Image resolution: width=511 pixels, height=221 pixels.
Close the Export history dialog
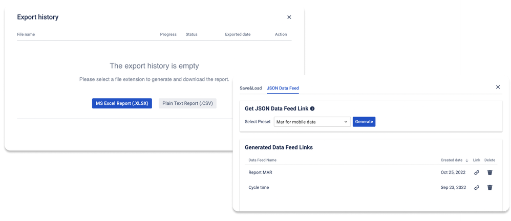[x=289, y=17]
